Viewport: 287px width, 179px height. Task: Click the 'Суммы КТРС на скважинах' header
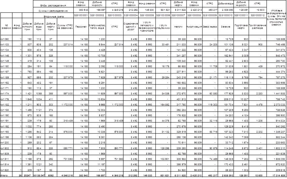point(65,27)
